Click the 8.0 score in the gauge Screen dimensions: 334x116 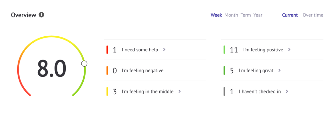[52, 69]
